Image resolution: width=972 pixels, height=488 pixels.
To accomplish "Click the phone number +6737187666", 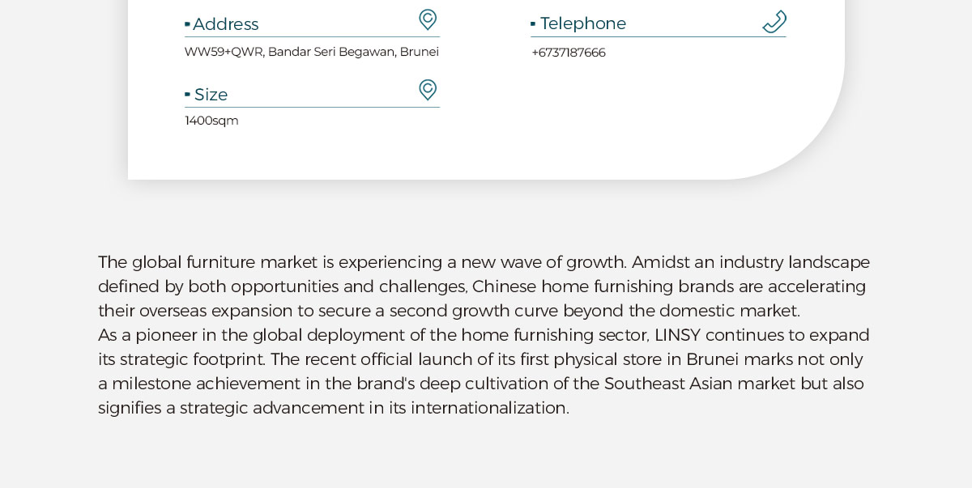I will tap(569, 53).
